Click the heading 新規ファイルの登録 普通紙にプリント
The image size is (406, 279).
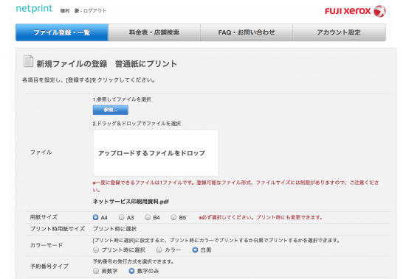click(107, 64)
